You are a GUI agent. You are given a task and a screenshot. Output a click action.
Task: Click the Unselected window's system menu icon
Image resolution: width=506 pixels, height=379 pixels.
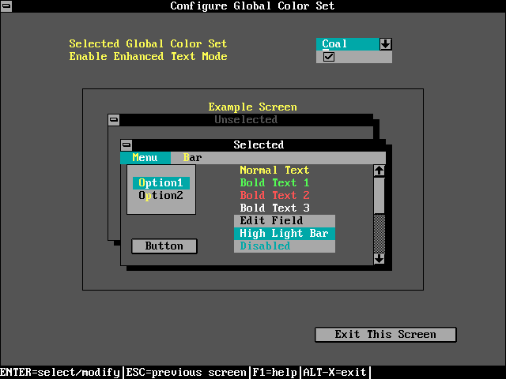[x=114, y=120]
